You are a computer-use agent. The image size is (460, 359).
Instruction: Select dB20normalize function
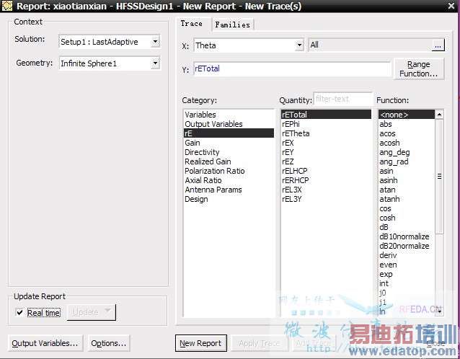pyautogui.click(x=407, y=246)
